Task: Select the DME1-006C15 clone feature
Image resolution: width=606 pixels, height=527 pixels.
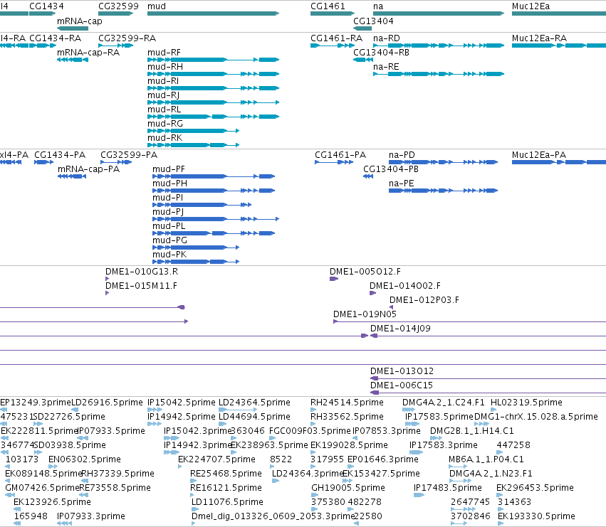Action: (488, 393)
